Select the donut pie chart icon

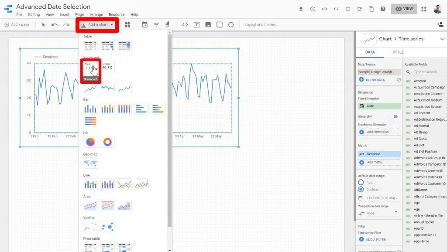(107, 142)
